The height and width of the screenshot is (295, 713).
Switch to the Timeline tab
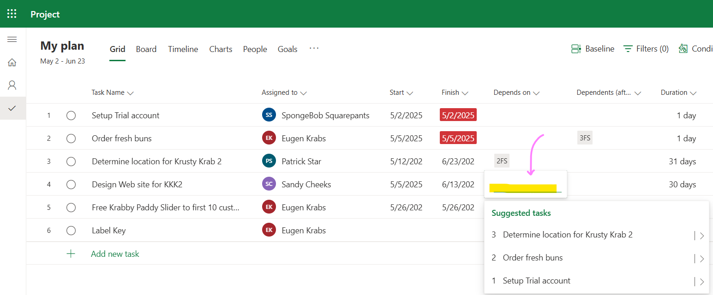tap(183, 49)
